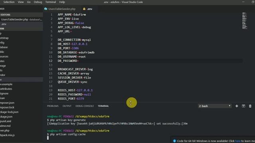Open the Selection menu
The image size is (255, 143).
(9, 2)
